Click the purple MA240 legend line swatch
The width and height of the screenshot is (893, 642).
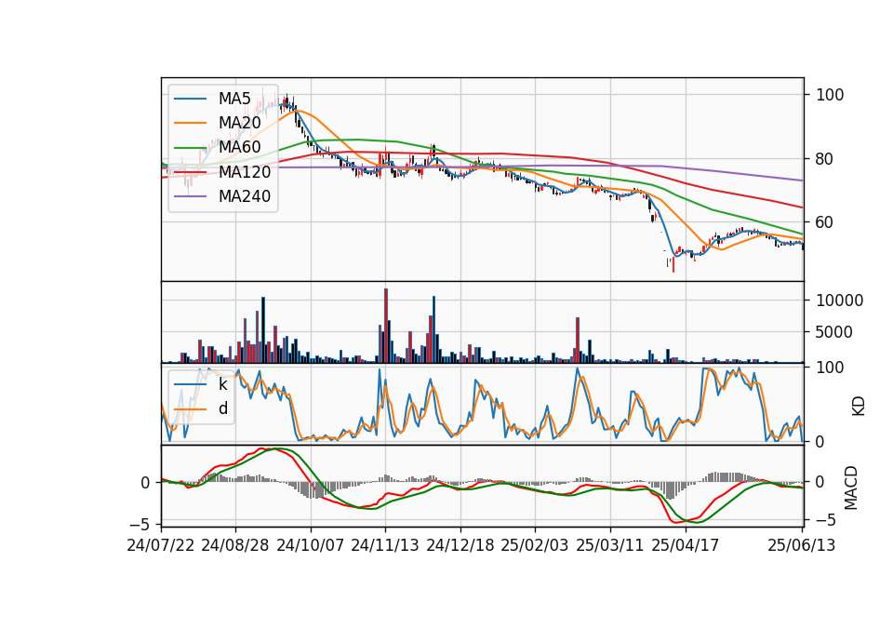190,196
